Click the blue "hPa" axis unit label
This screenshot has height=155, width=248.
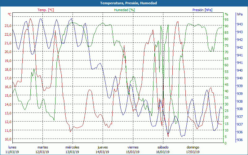pos(240,14)
